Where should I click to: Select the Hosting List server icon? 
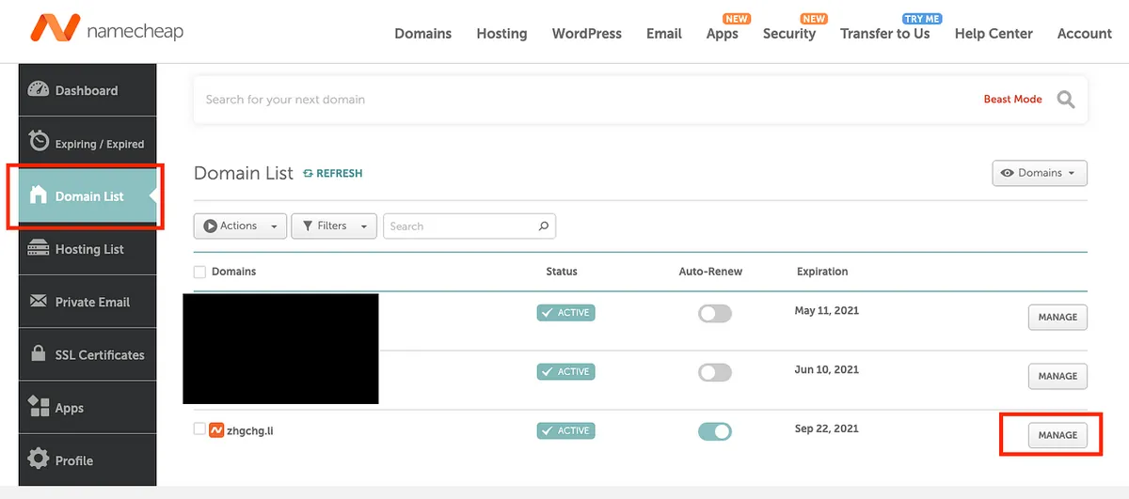click(39, 249)
